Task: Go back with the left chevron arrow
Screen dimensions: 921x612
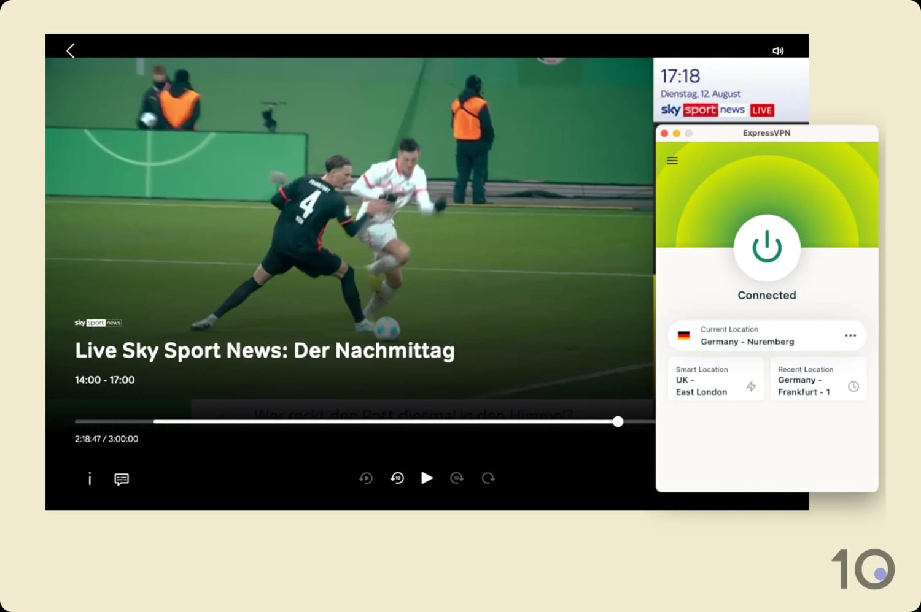Action: [71, 50]
